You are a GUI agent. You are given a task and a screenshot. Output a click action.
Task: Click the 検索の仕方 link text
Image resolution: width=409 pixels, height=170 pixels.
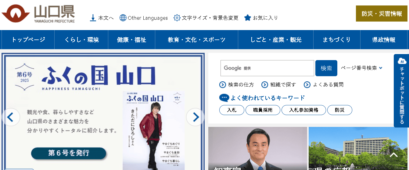click(x=241, y=85)
